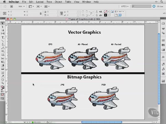Viewport: 166px width, 124px height.
Task: Select the Pencil tool
Action: (x=2, y=48)
